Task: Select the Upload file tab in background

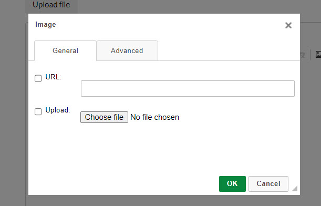Action: click(51, 5)
